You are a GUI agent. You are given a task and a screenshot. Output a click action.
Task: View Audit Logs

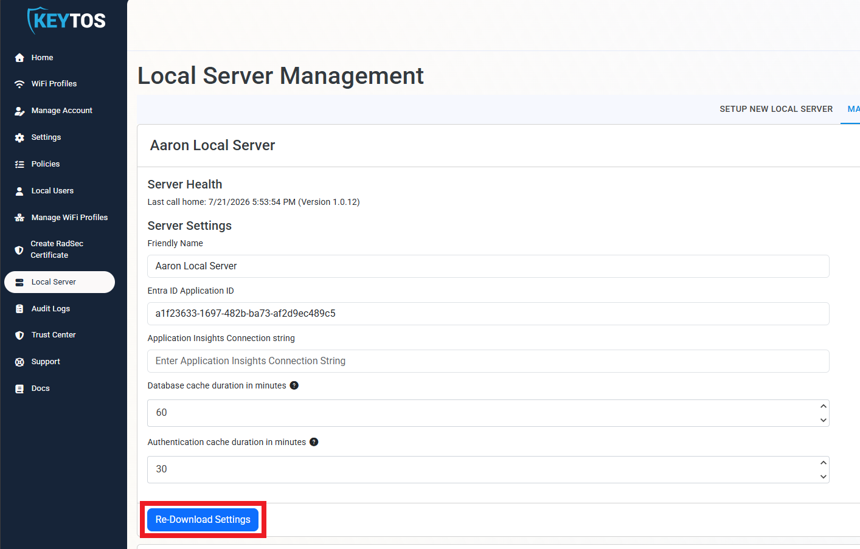pyautogui.click(x=50, y=309)
